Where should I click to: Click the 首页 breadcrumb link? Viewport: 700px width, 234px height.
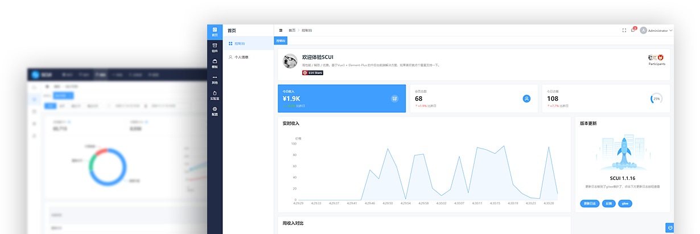click(292, 30)
